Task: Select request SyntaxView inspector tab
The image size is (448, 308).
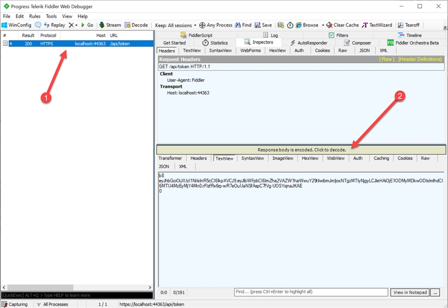Action: 220,51
